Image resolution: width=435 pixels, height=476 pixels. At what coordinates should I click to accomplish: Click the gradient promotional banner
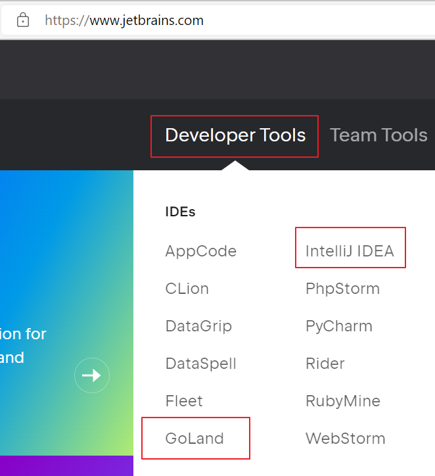66,276
